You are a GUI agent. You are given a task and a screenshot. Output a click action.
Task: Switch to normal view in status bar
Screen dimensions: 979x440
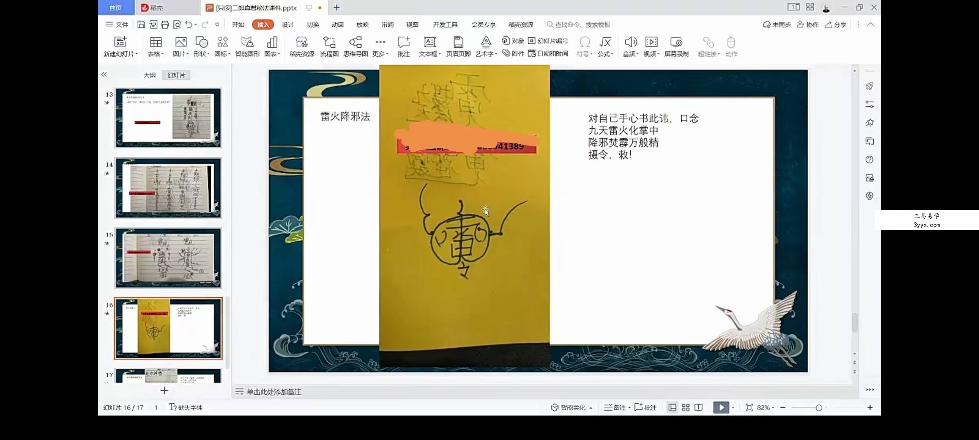672,407
